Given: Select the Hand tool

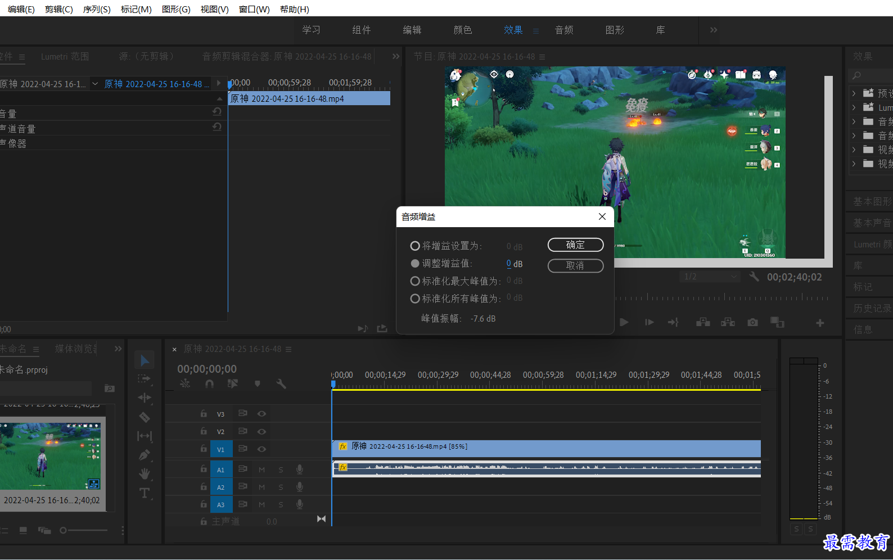Looking at the screenshot, I should [x=145, y=474].
